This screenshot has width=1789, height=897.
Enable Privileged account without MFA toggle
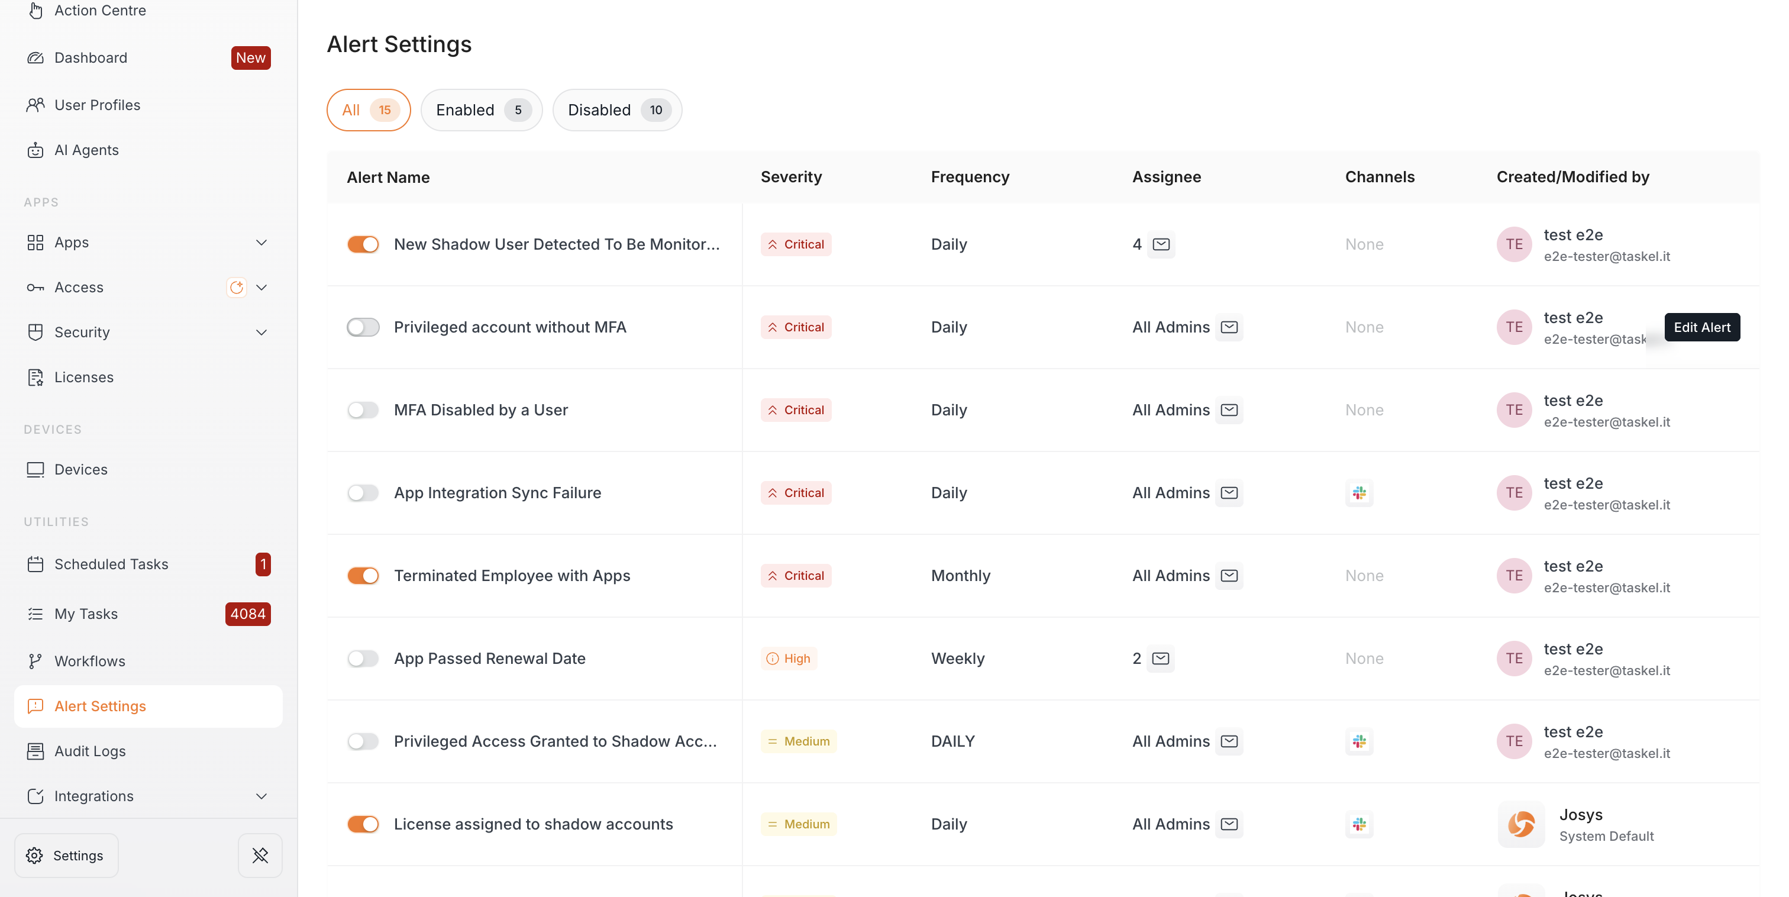coord(363,327)
